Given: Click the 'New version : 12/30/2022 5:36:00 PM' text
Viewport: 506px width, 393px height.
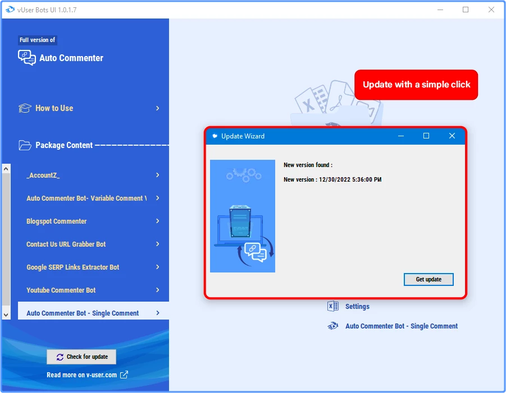Looking at the screenshot, I should click(332, 179).
